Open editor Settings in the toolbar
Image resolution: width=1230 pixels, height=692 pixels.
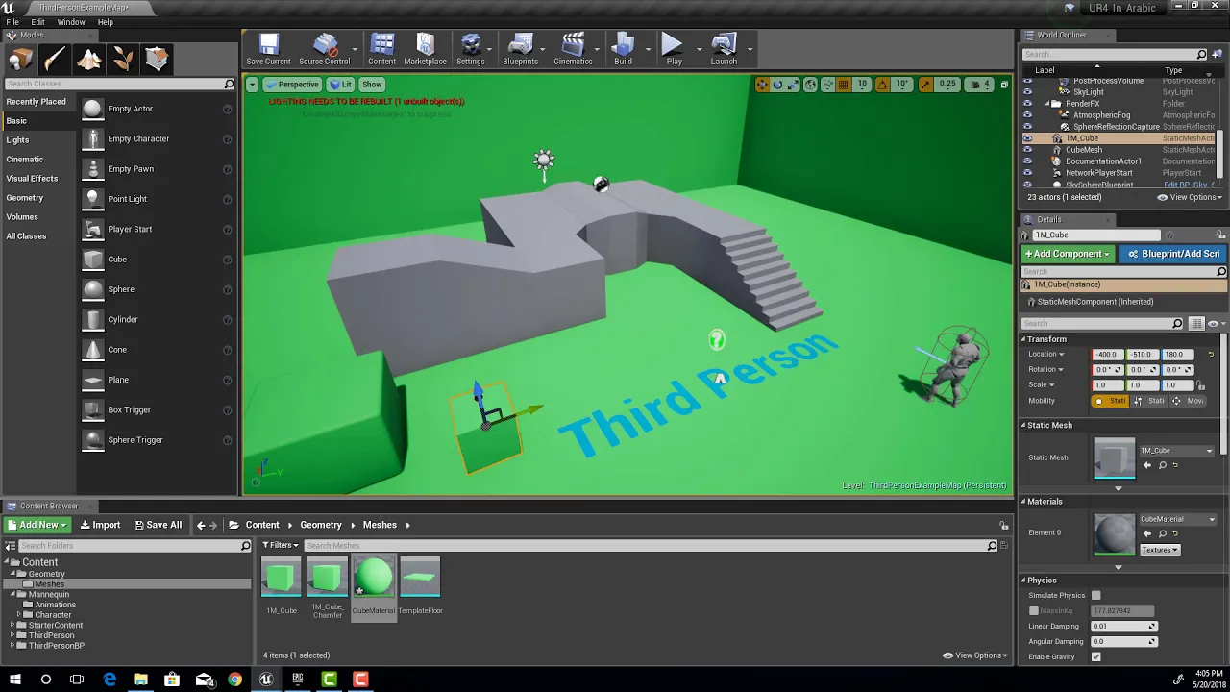[471, 49]
